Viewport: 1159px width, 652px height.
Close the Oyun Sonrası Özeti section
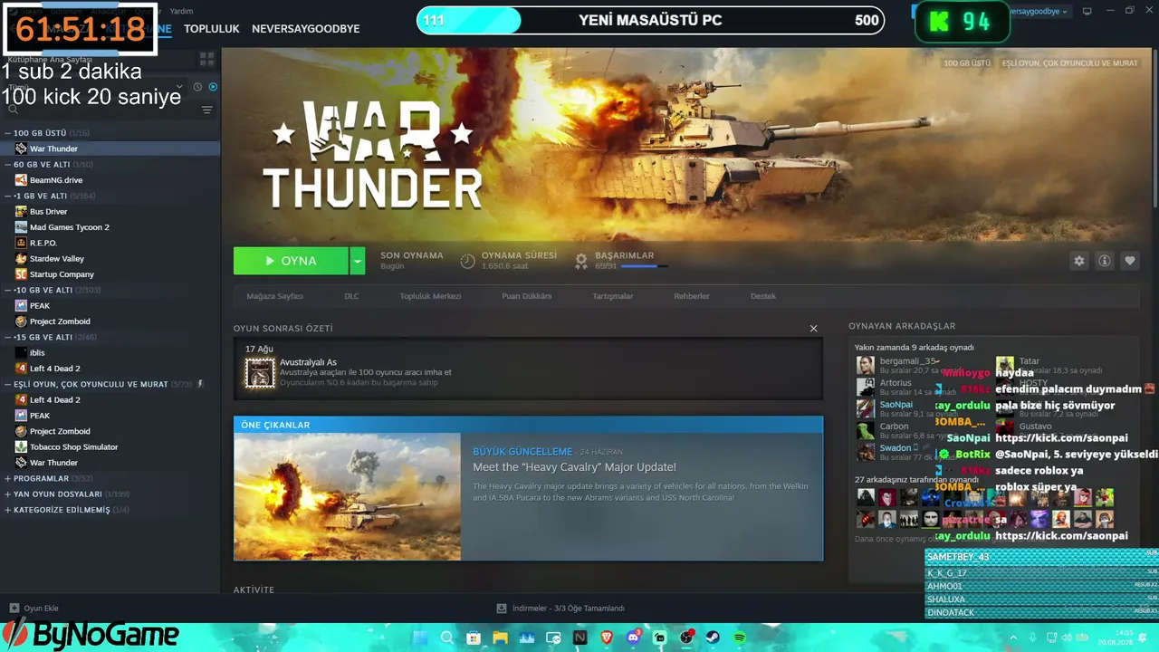813,328
